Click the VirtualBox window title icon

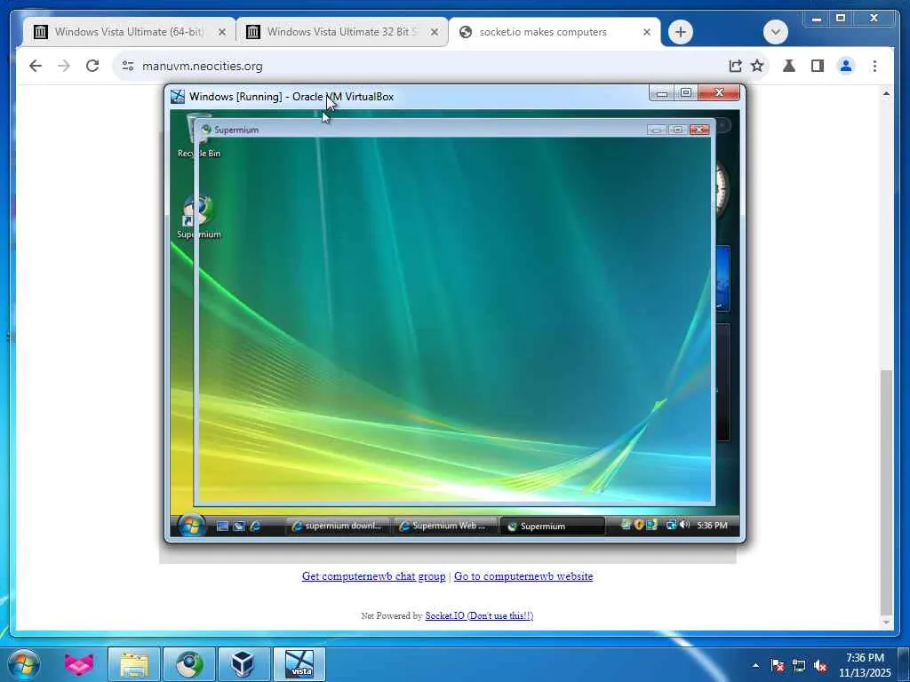coord(178,96)
